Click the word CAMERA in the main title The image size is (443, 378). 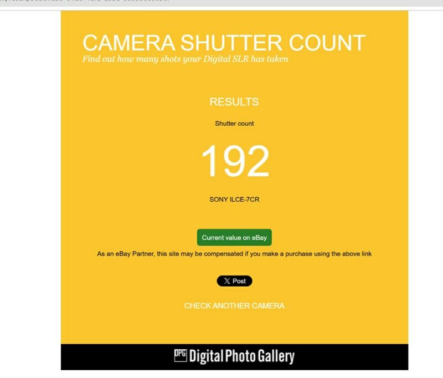point(129,43)
